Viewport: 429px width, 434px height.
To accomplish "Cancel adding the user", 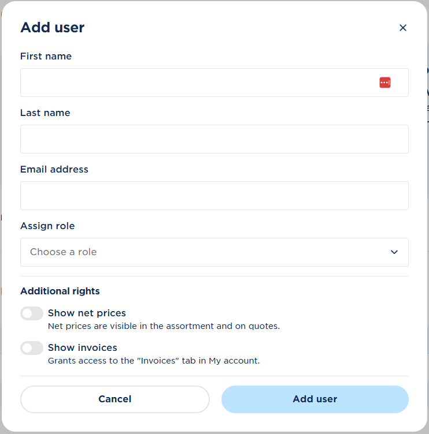I will coord(115,399).
